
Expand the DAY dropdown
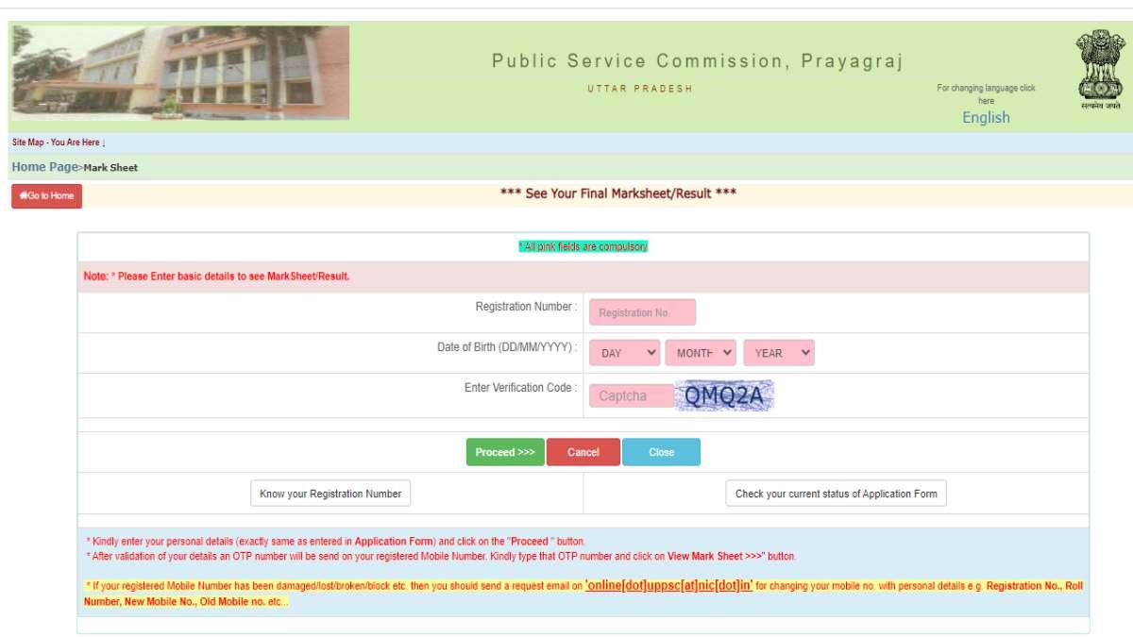[x=623, y=352]
